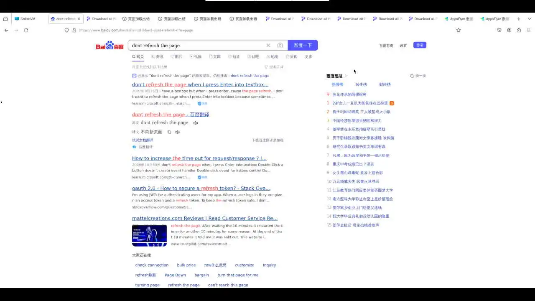
Task: Copy the translation 不刷新页面 with copy icon
Action: [x=169, y=132]
